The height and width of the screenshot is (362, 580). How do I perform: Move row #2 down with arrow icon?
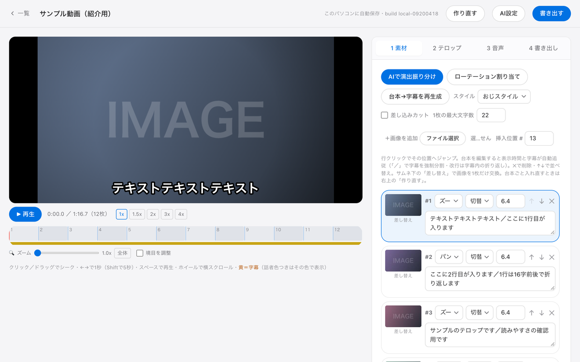(542, 257)
